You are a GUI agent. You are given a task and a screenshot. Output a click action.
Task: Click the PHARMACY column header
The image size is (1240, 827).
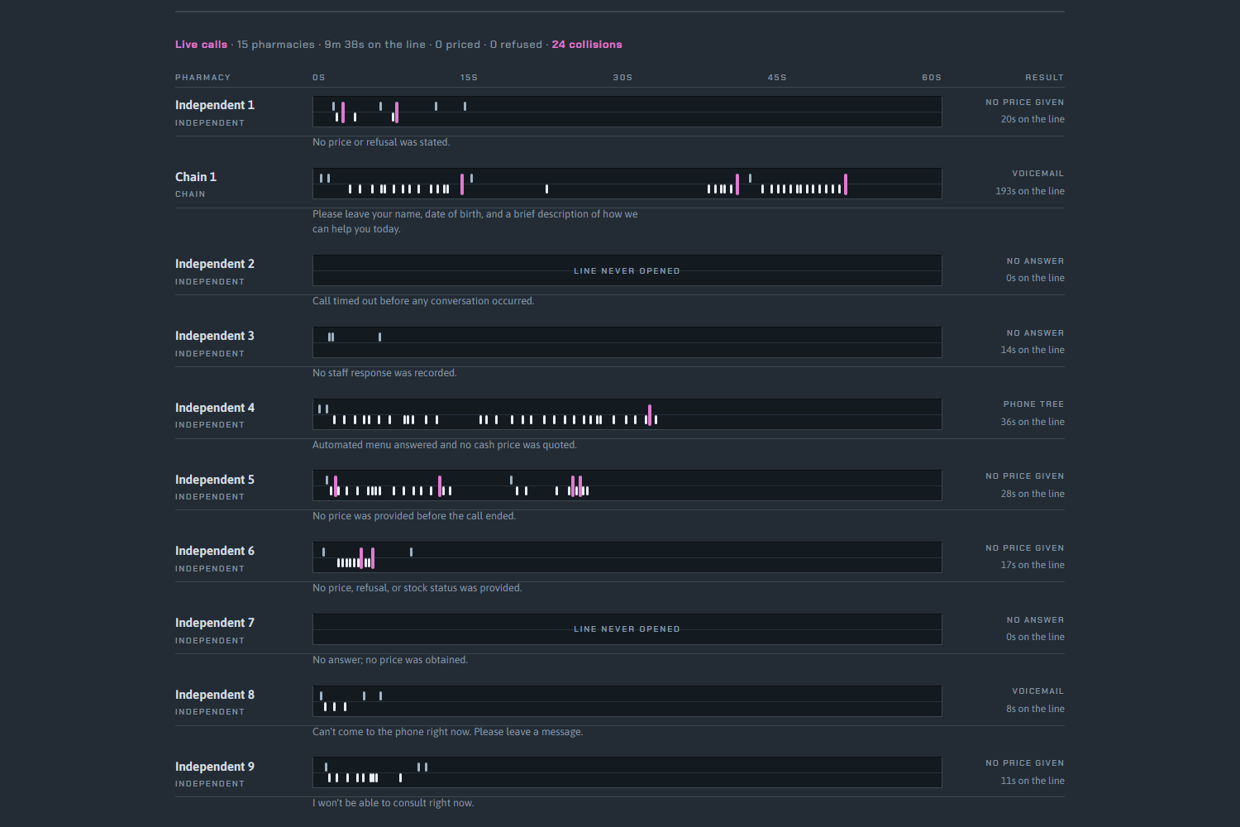203,78
